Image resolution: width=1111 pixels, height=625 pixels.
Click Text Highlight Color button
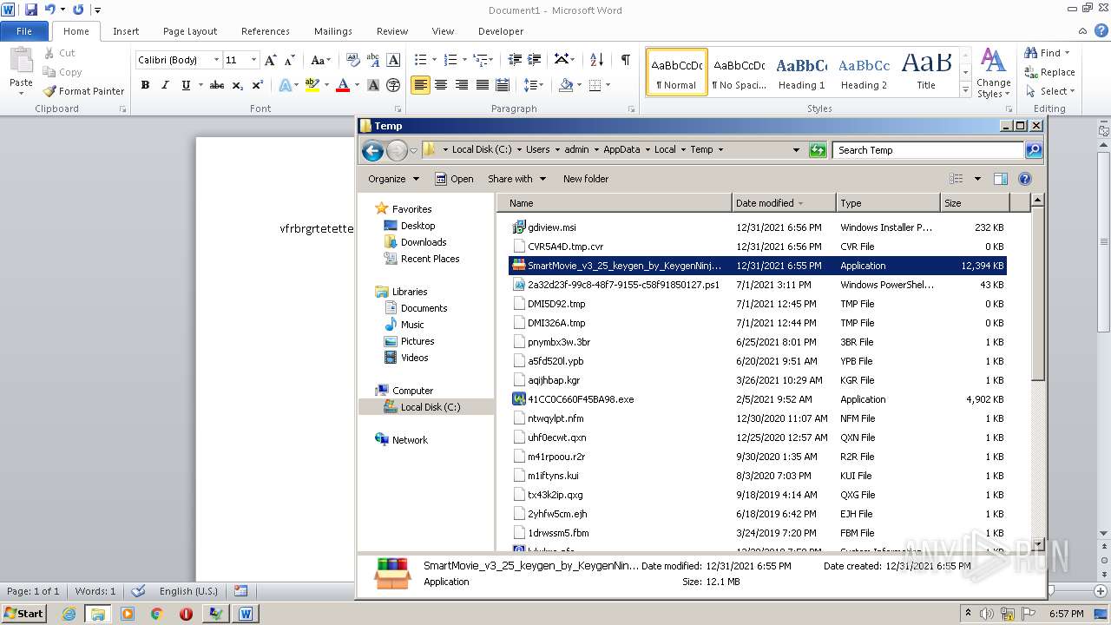(x=312, y=85)
